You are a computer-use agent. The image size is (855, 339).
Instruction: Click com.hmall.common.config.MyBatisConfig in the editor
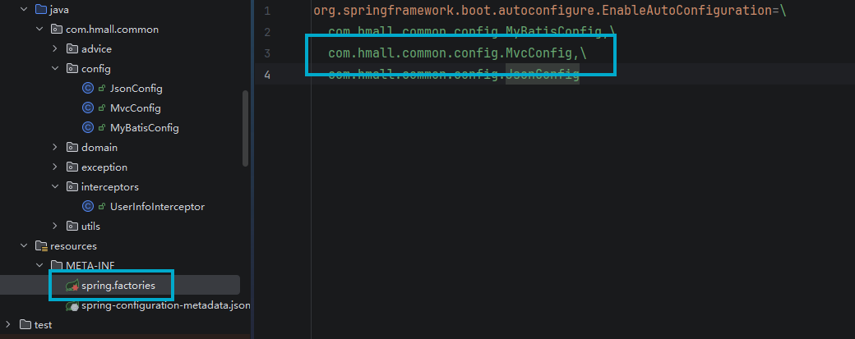pos(464,32)
